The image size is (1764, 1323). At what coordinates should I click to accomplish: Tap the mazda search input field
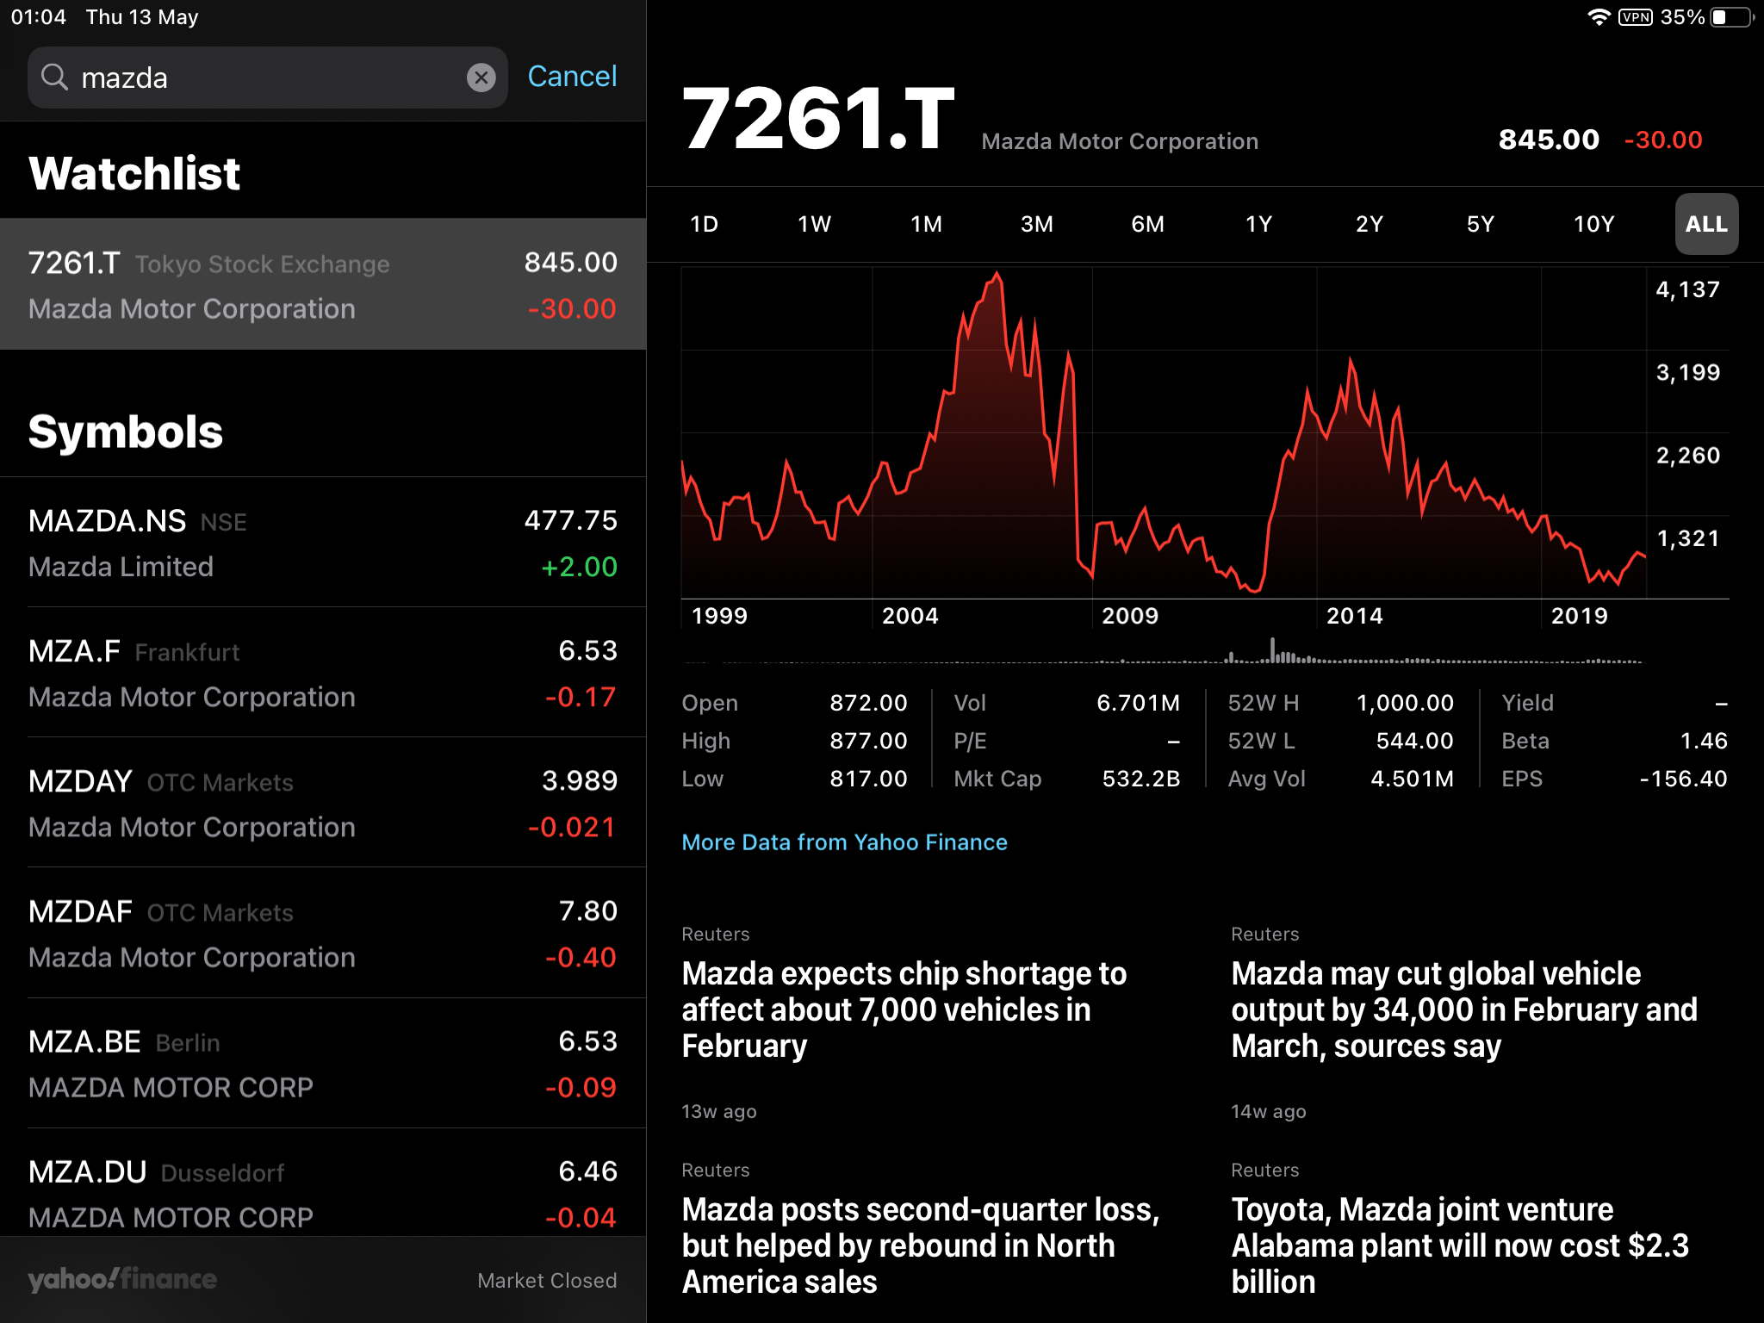pos(267,78)
